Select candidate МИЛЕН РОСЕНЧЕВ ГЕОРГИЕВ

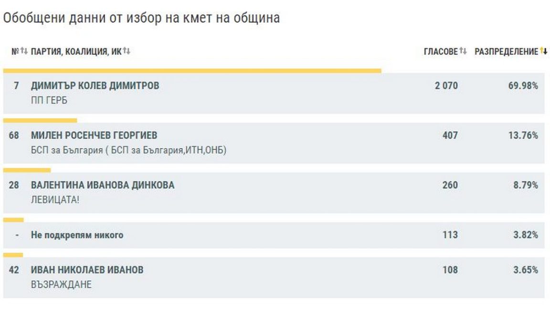tap(94, 135)
